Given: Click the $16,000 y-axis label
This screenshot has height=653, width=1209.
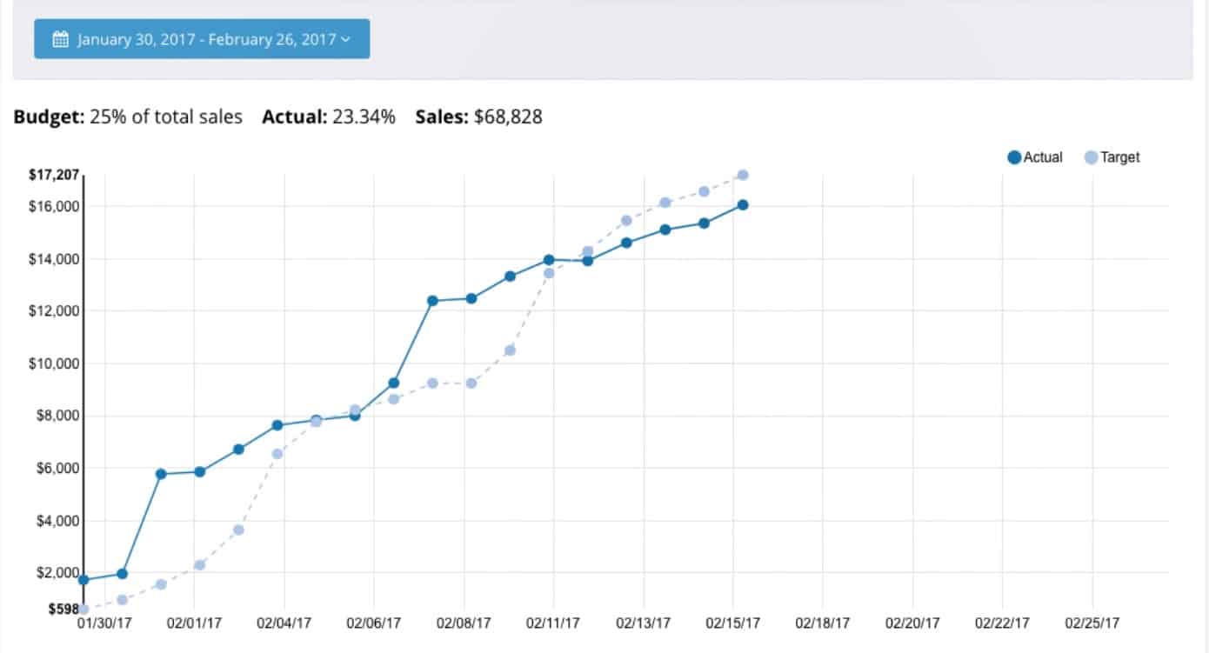Looking at the screenshot, I should (x=54, y=206).
